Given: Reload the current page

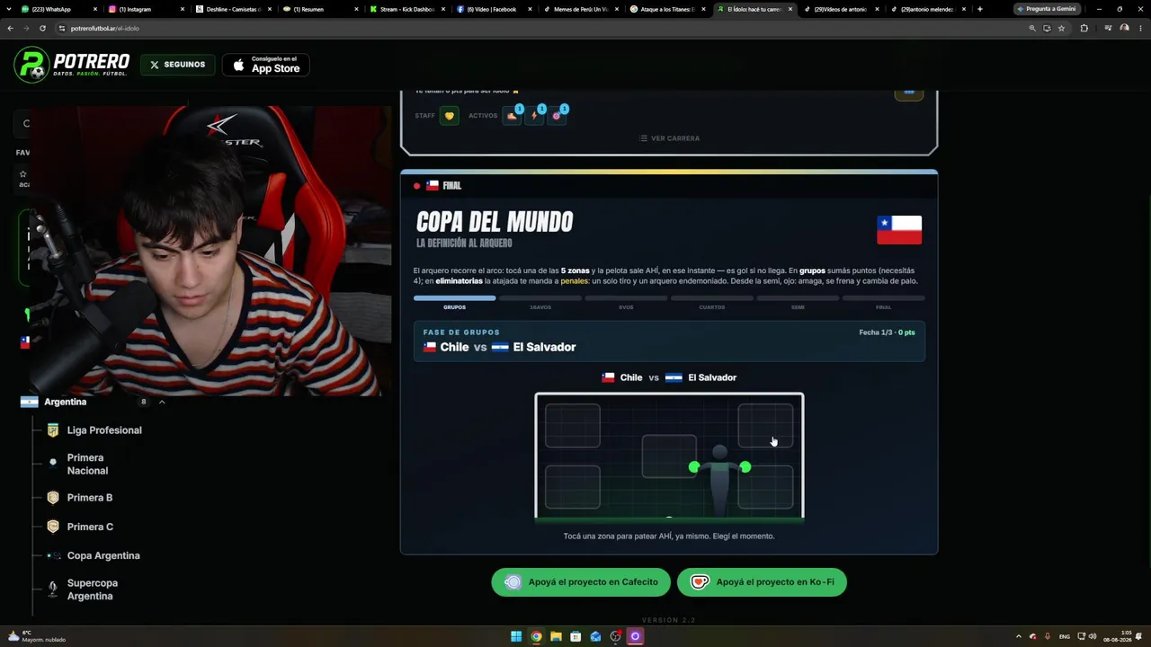Looking at the screenshot, I should (42, 28).
